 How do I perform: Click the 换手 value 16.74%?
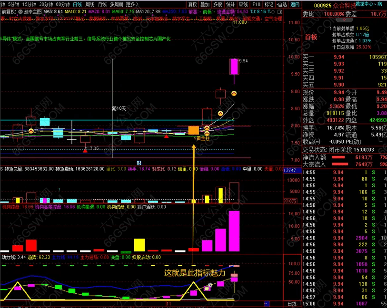pyautogui.click(x=336, y=128)
